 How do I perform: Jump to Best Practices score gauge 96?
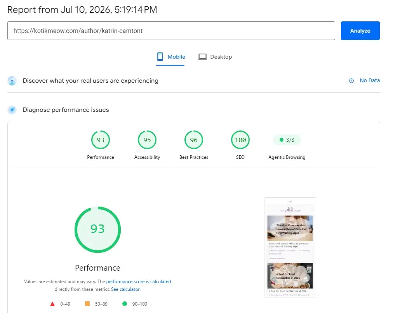(x=194, y=140)
